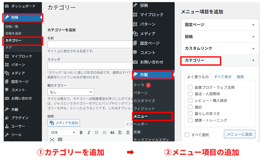
Task: Toggle fullscreen mode icon in editor
Action: (x=52, y=139)
